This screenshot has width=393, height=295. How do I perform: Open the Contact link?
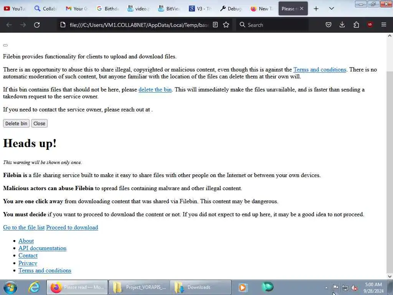click(28, 255)
